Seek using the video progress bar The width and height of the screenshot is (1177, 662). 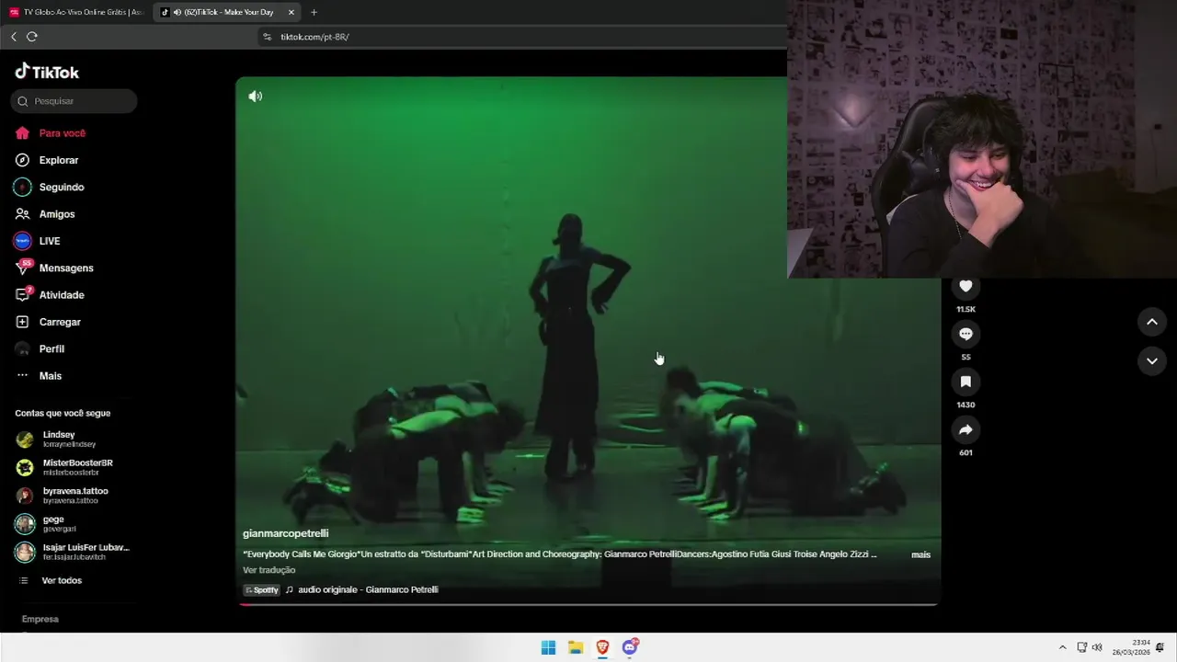(588, 604)
